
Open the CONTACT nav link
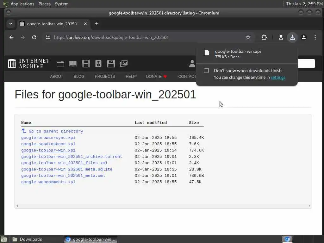pos(187,77)
